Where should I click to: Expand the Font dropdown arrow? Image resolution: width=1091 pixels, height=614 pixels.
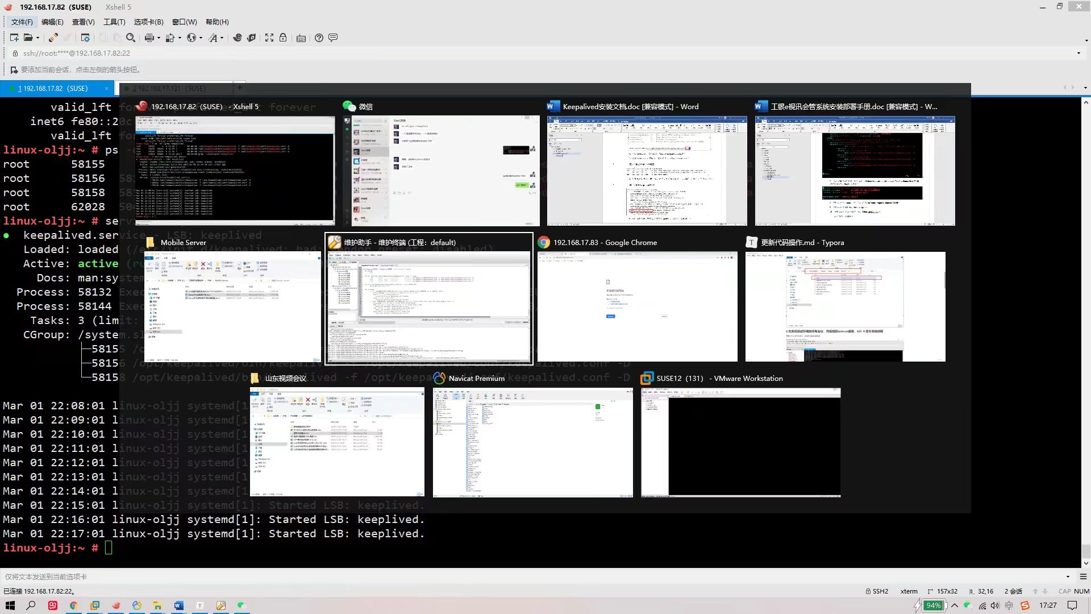[222, 38]
